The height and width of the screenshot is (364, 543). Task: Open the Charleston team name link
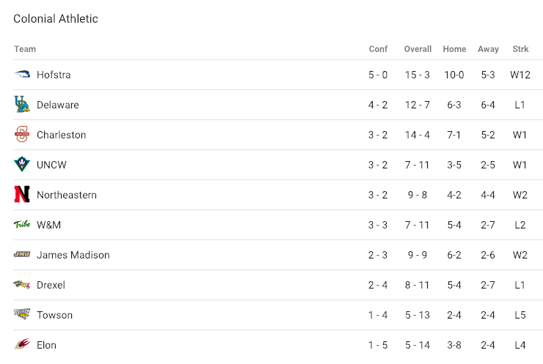click(61, 135)
